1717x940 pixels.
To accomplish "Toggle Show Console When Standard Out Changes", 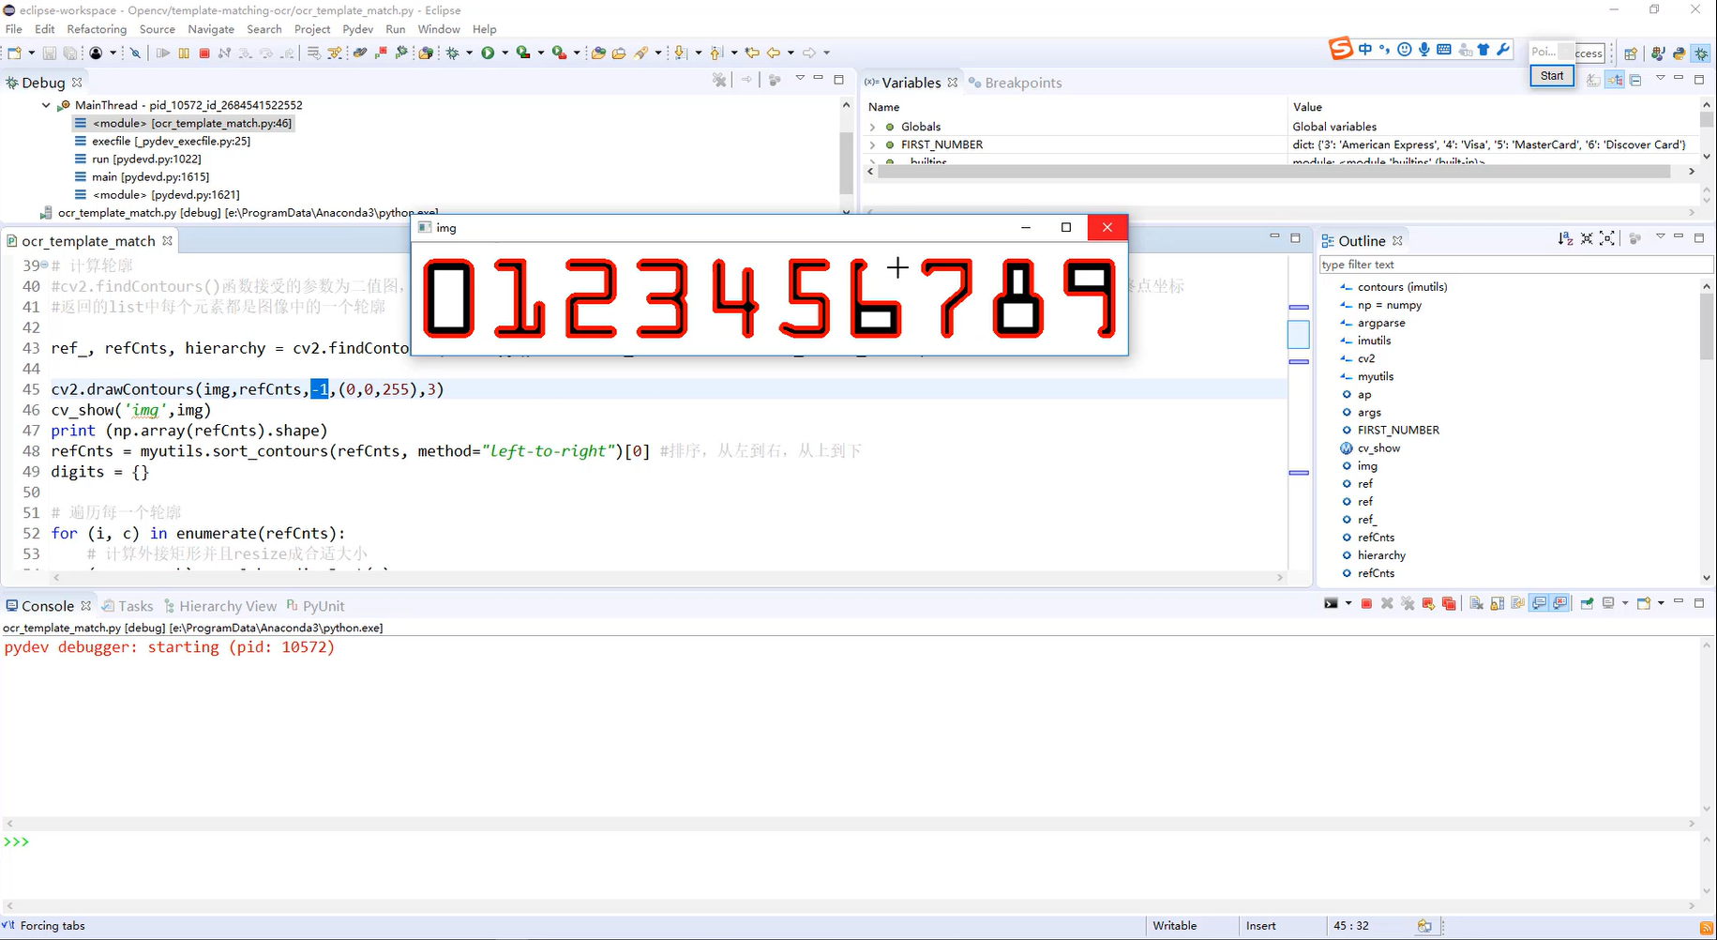I will point(1539,603).
